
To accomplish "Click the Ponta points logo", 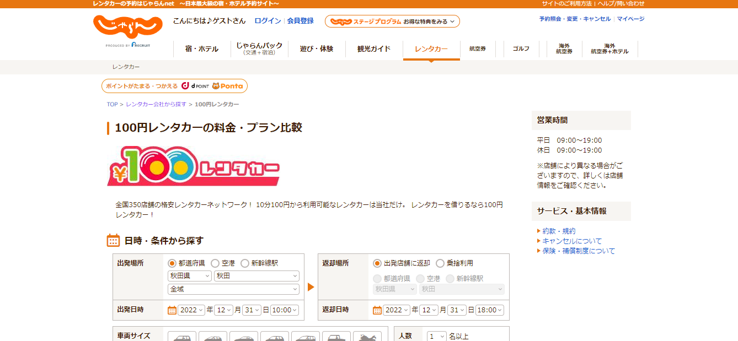I will point(228,86).
